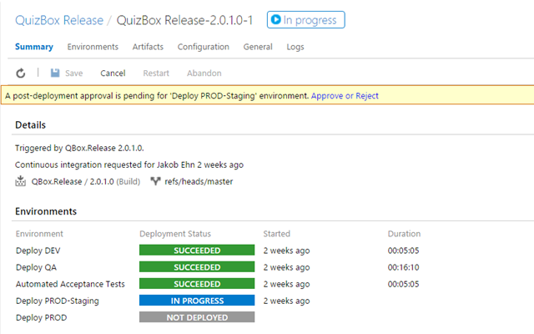The width and height of the screenshot is (534, 334).
Task: Click the refresh icon in the toolbar
Action: [x=21, y=73]
